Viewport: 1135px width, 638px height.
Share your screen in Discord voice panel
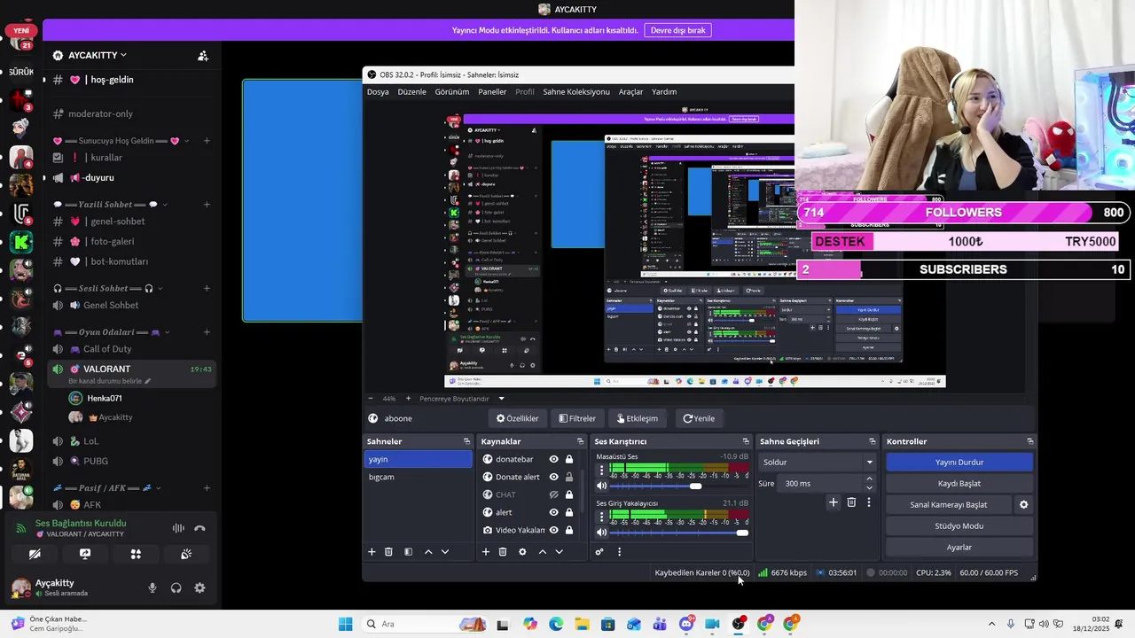pos(85,554)
